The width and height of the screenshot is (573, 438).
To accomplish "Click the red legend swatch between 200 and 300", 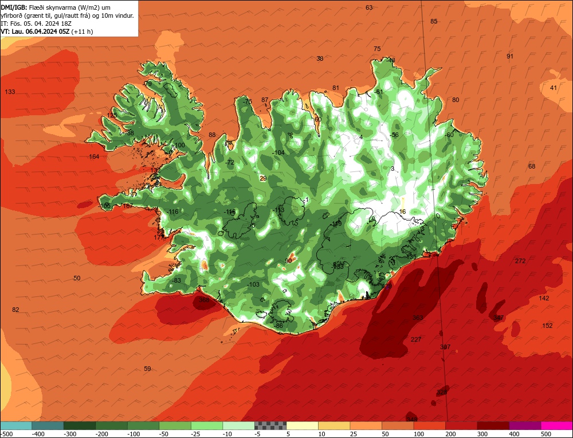I will tap(461, 425).
